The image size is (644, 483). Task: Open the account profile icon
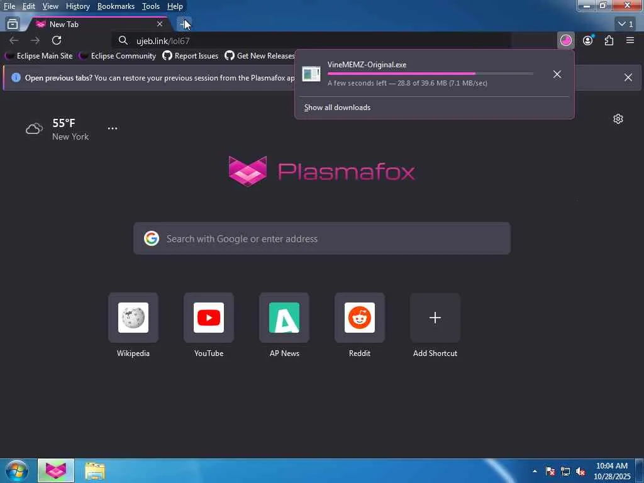pyautogui.click(x=588, y=40)
